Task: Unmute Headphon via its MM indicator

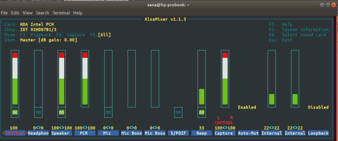Action: coord(38,112)
